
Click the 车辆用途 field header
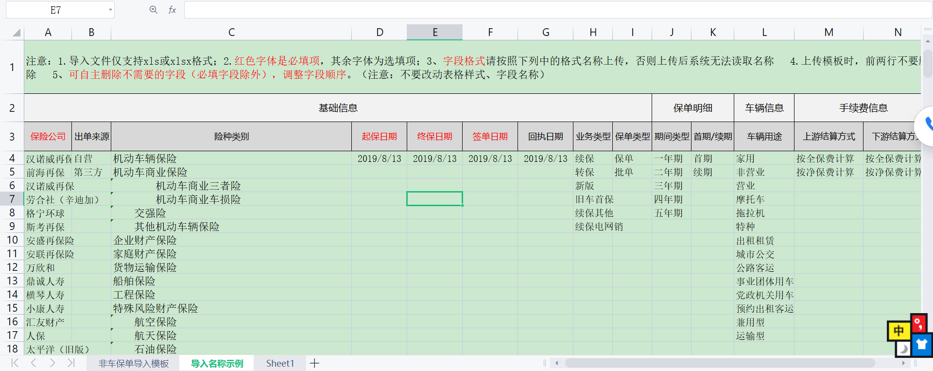[764, 137]
